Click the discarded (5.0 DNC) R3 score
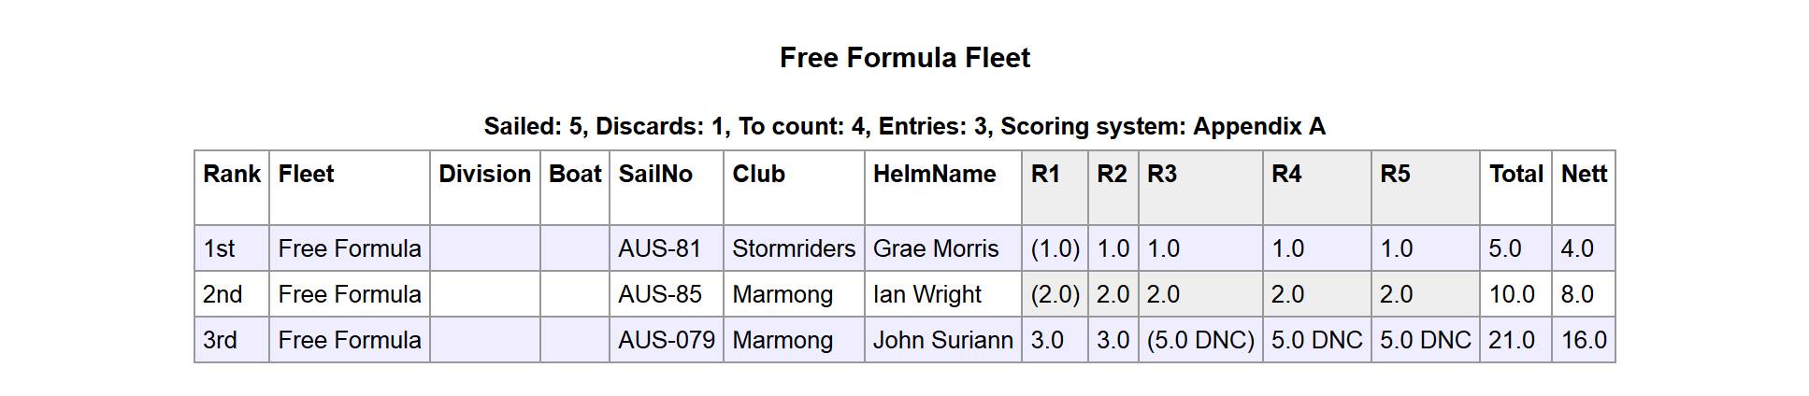1809x396 pixels. coord(1200,341)
